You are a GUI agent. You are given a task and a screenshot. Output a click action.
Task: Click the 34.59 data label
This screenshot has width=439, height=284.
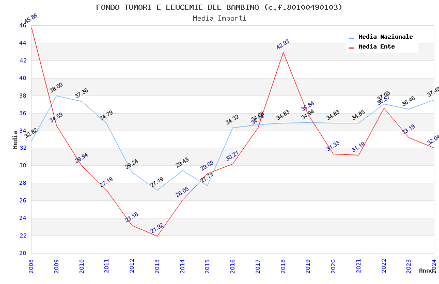point(56,118)
